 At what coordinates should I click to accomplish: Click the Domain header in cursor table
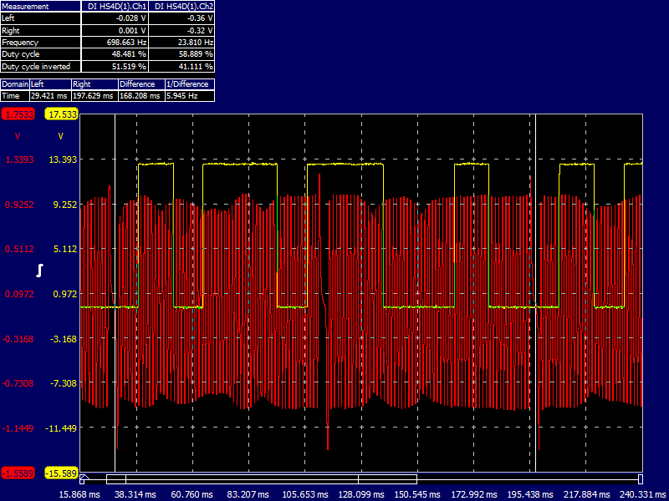(15, 84)
